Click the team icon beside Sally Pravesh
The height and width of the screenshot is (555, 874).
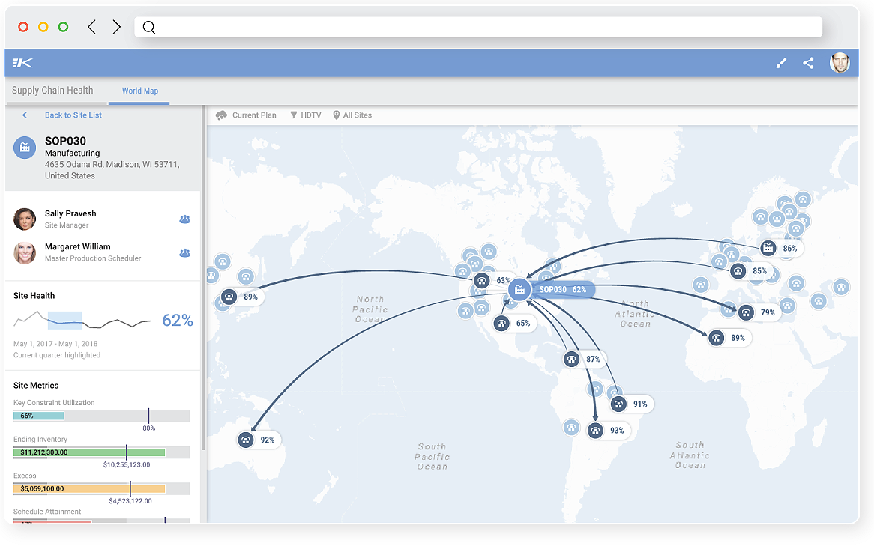coord(184,219)
